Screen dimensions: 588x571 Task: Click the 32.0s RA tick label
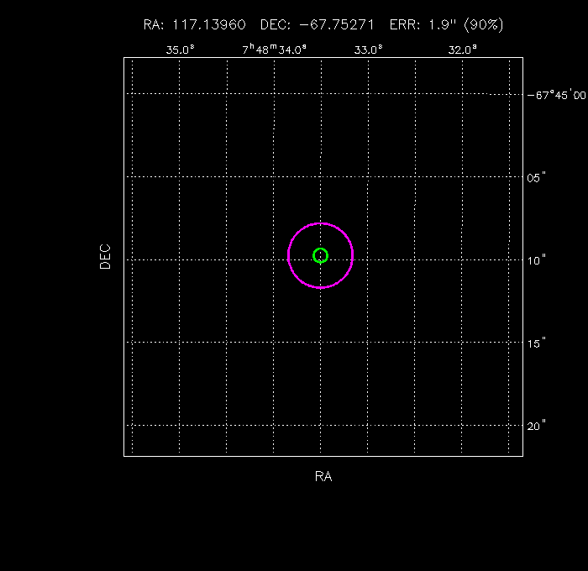(x=462, y=50)
